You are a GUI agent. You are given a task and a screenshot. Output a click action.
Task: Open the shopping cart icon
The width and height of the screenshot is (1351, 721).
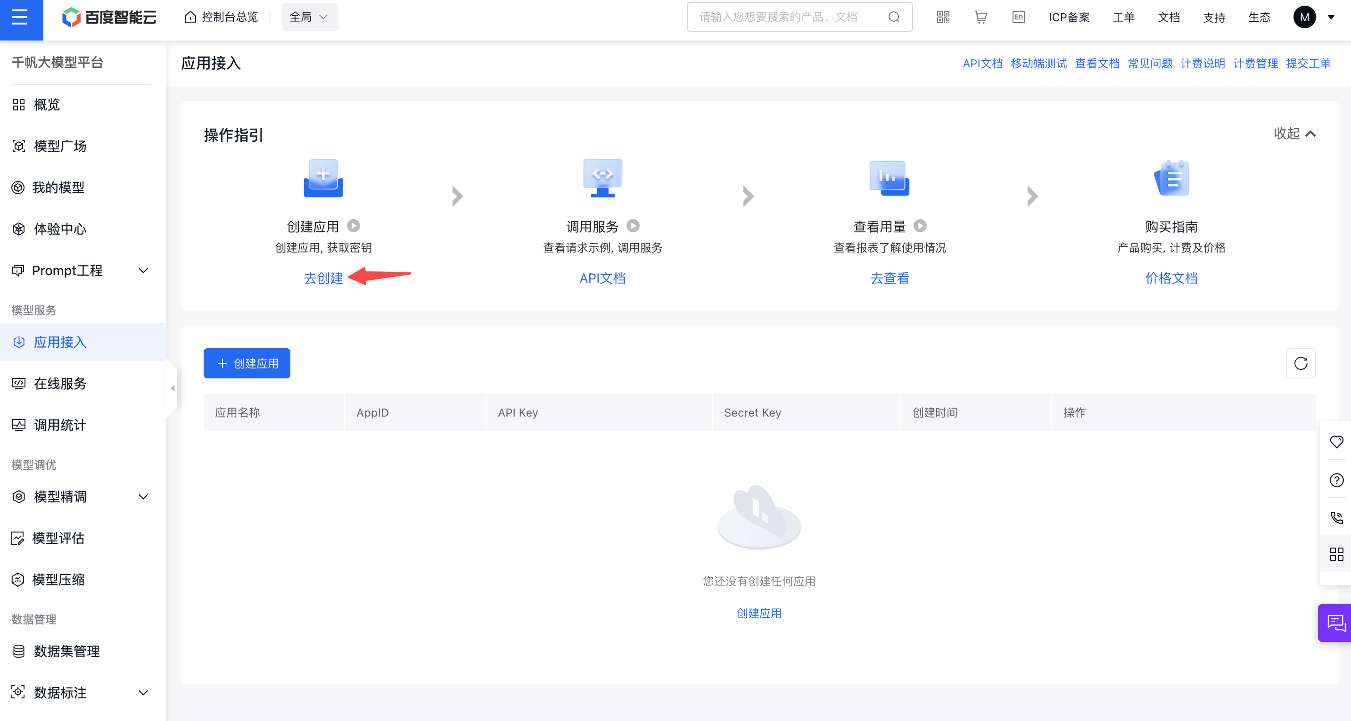click(980, 17)
